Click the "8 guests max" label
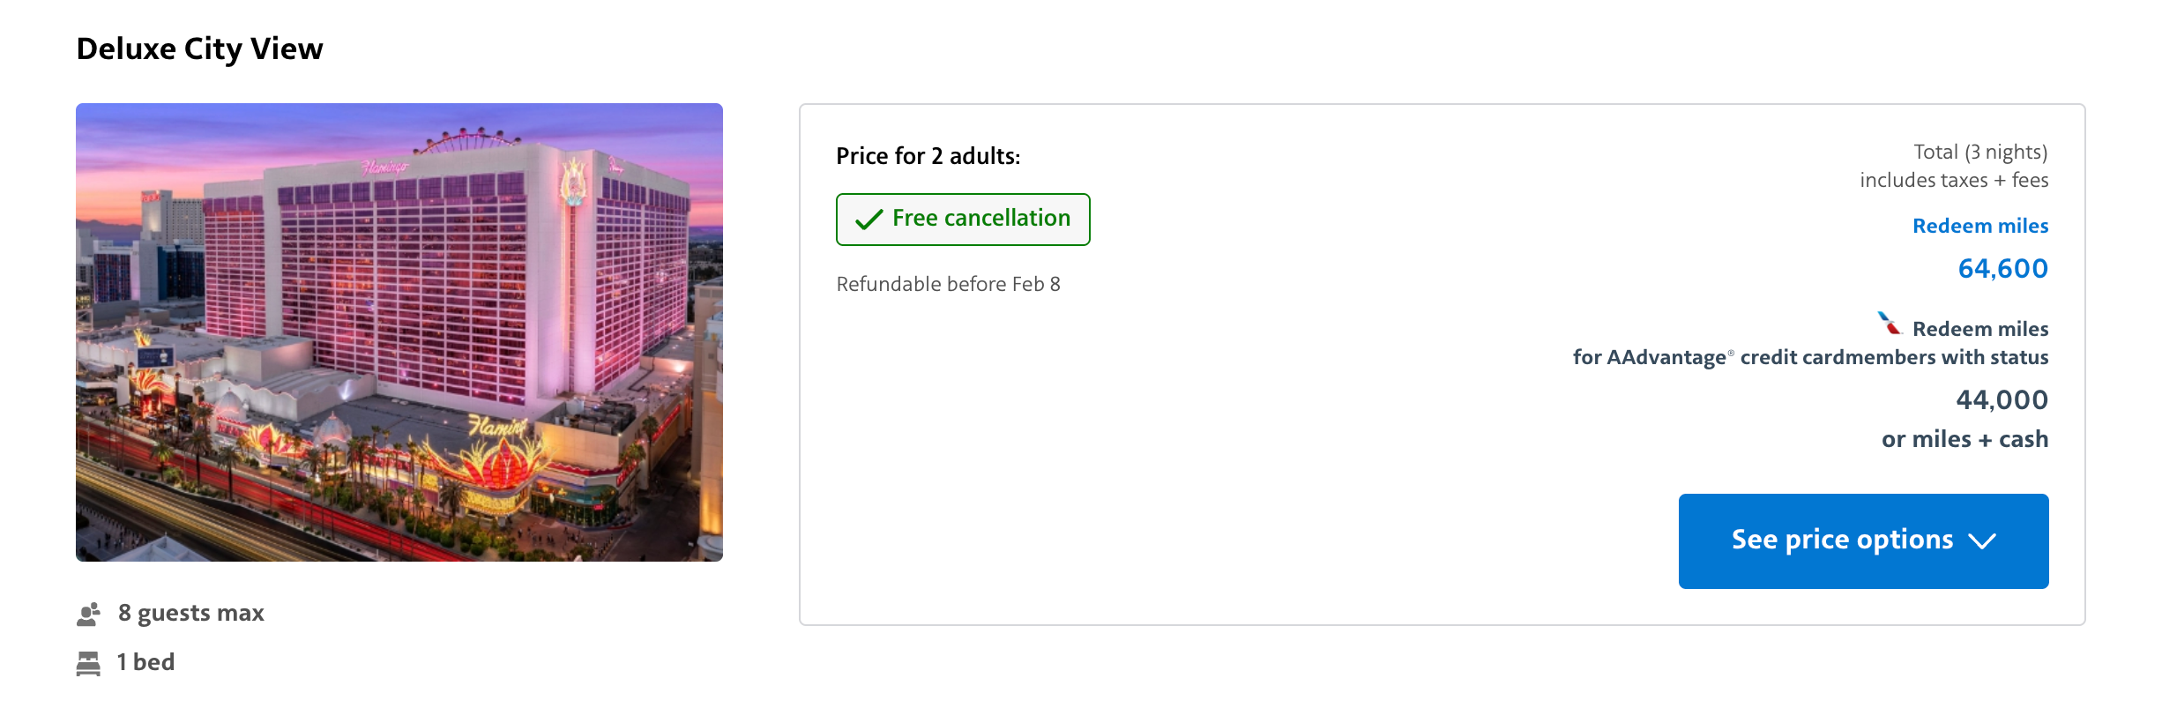Image resolution: width=2162 pixels, height=723 pixels. coord(190,613)
